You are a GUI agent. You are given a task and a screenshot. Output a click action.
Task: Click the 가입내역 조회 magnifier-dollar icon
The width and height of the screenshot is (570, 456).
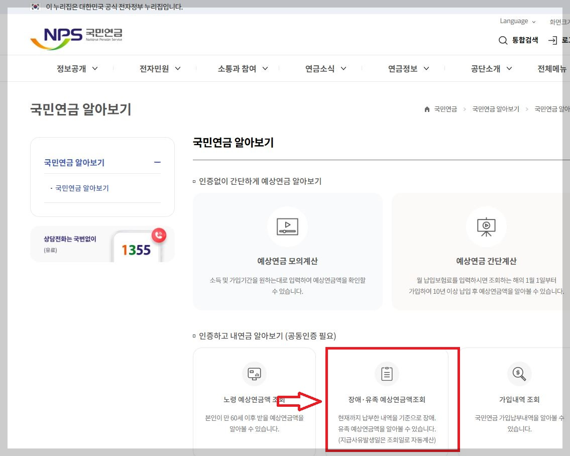click(x=519, y=374)
